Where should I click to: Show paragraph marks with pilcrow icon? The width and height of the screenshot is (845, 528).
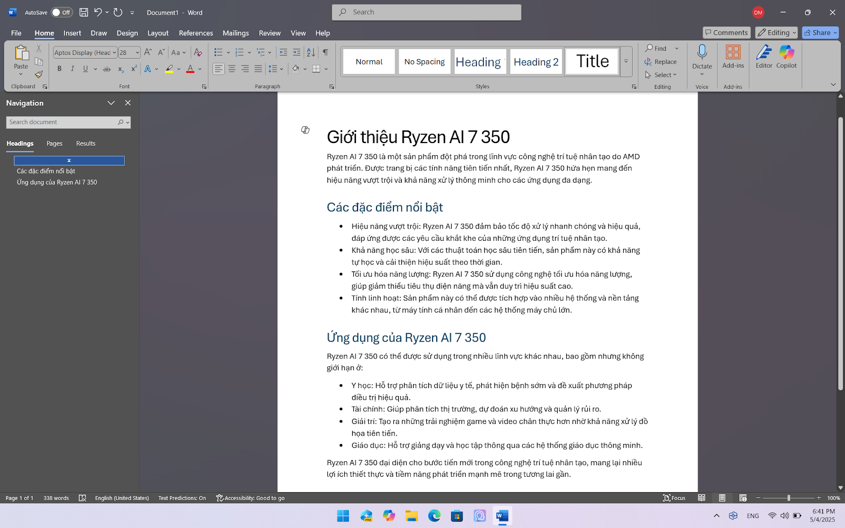point(325,52)
